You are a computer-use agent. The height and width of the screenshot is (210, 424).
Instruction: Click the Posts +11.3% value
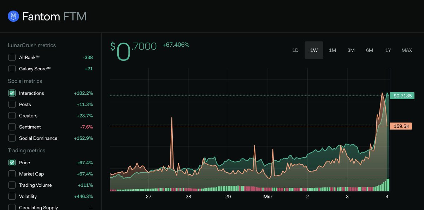[85, 104]
